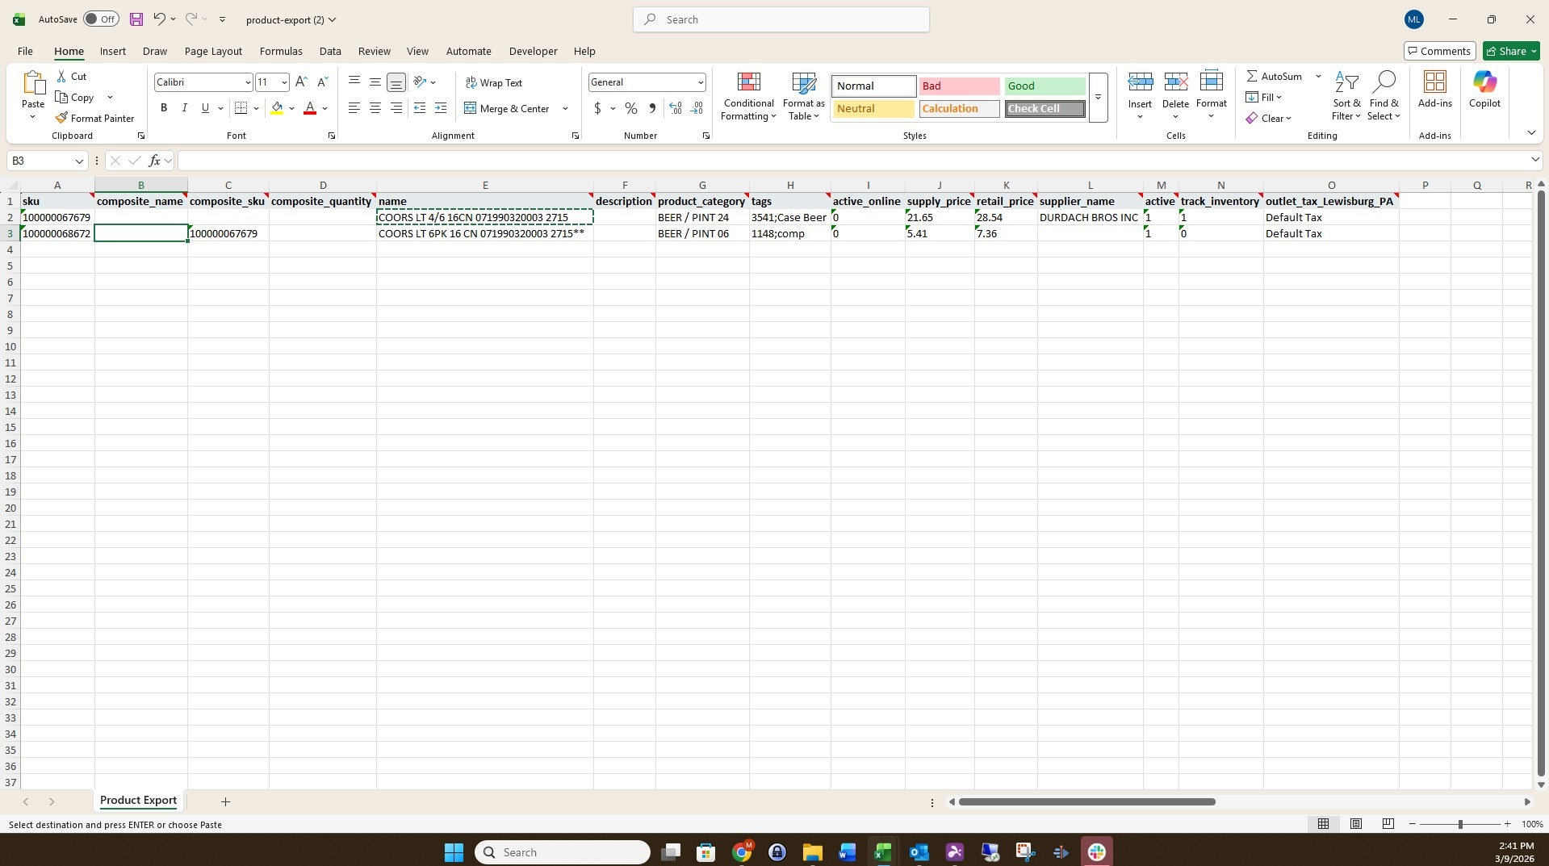
Task: Open the Data tab
Action: coord(330,51)
